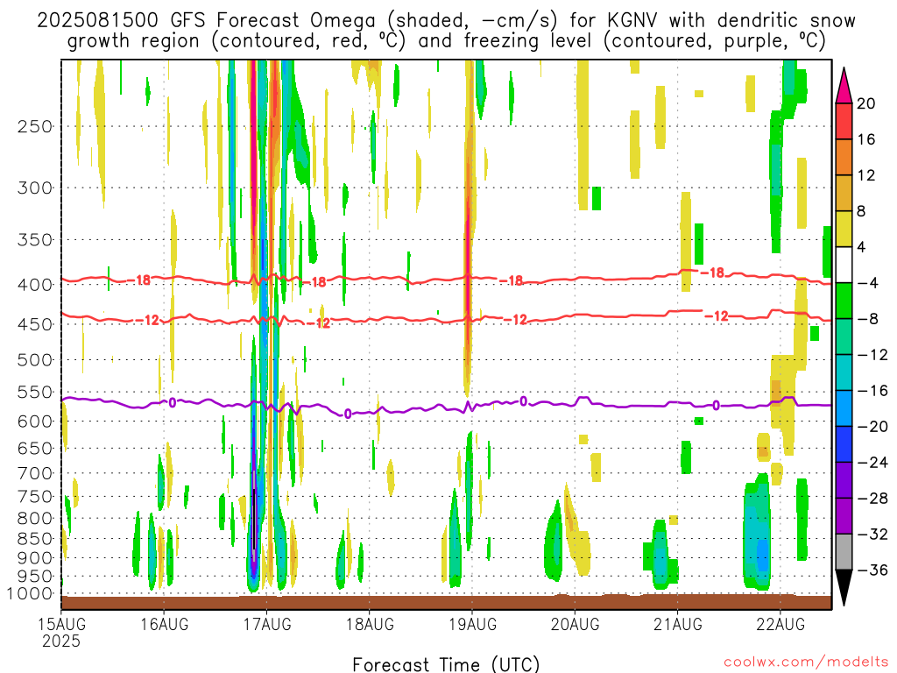Image resolution: width=897 pixels, height=673 pixels.
Task: Click the 950 pressure level label
Action: 35,577
